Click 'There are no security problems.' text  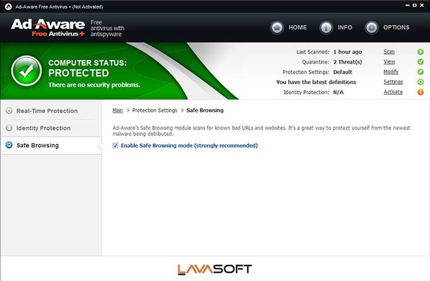point(94,85)
